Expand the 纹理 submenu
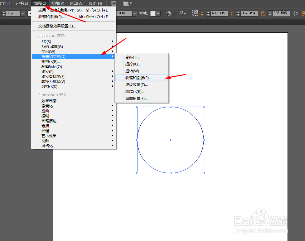 tap(74, 131)
